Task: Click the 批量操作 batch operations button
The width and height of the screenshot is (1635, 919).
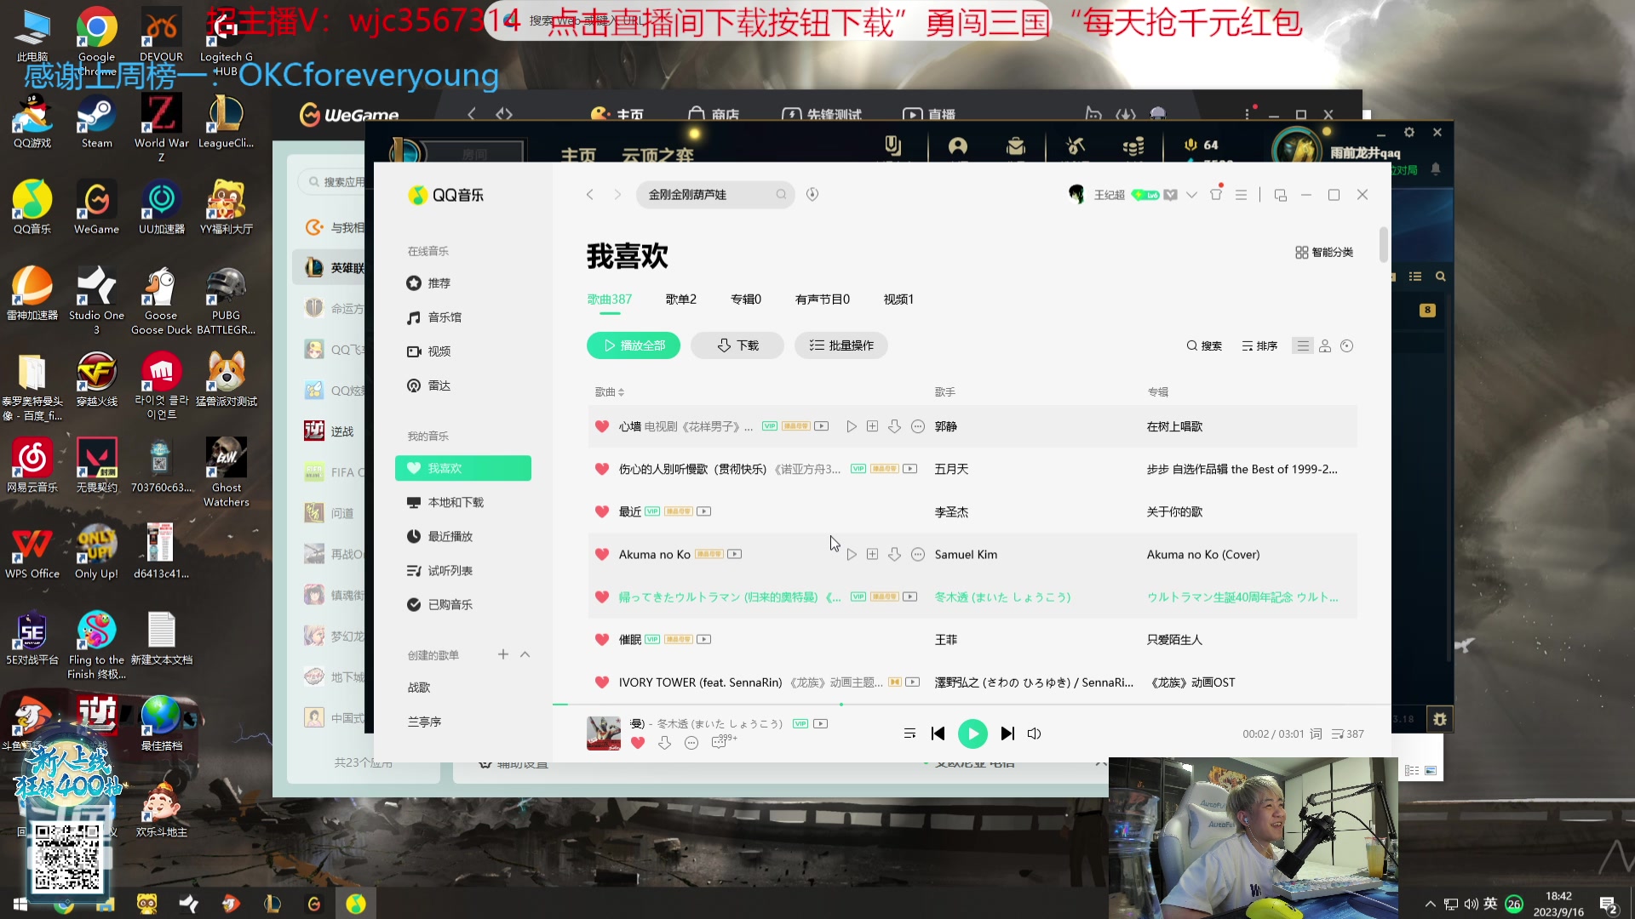Action: 841,345
